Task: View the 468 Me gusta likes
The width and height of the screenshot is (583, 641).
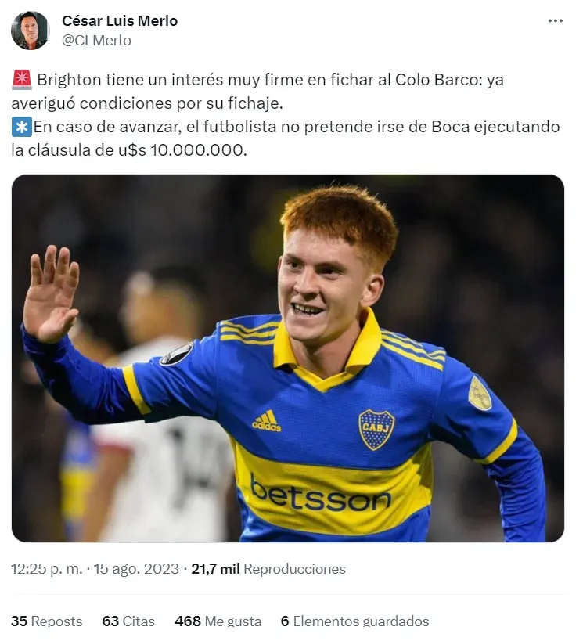Action: (218, 621)
